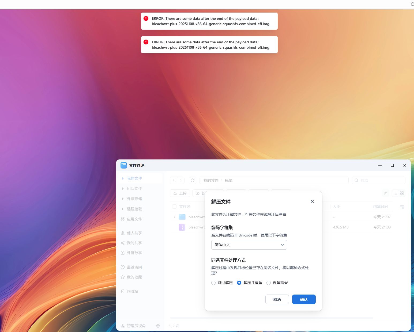Image resolution: width=414 pixels, height=332 pixels.
Task: Click the 回收站 trash icon
Action: (x=123, y=291)
